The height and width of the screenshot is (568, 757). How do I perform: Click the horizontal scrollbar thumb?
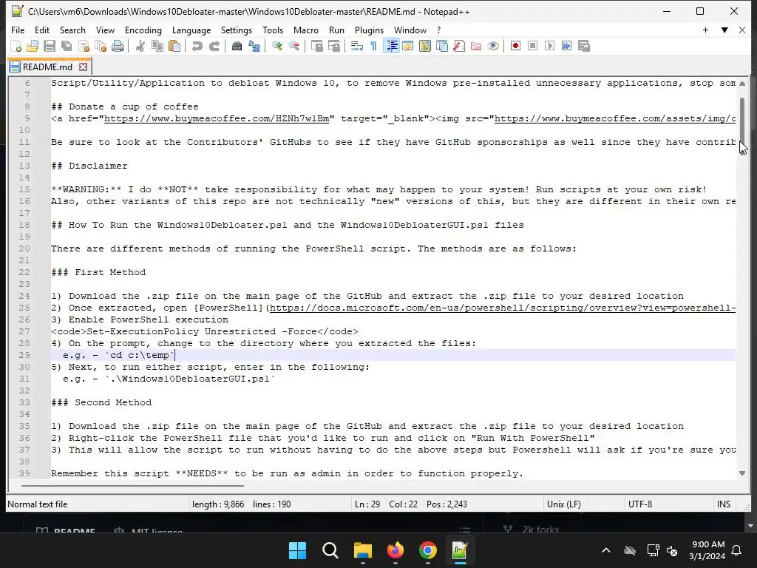(132, 485)
